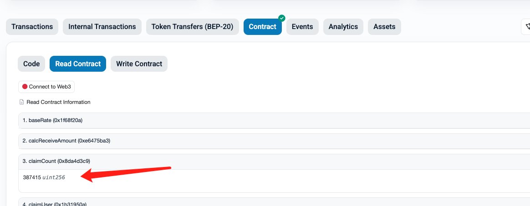Click the red status dot in Connect to Web3
This screenshot has height=206, width=530.
point(25,87)
